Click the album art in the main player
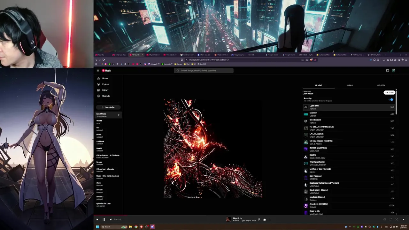This screenshot has height=230, width=409. tap(213, 149)
